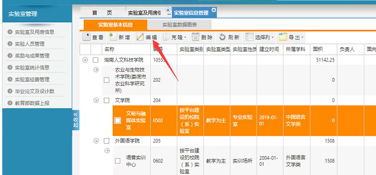The width and height of the screenshot is (376, 175).
Task: Switch to 实验室数据图表 tab
Action: [x=180, y=25]
